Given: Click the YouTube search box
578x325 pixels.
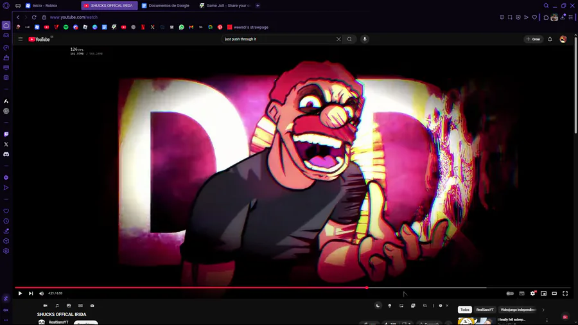Looking at the screenshot, I should 278,39.
